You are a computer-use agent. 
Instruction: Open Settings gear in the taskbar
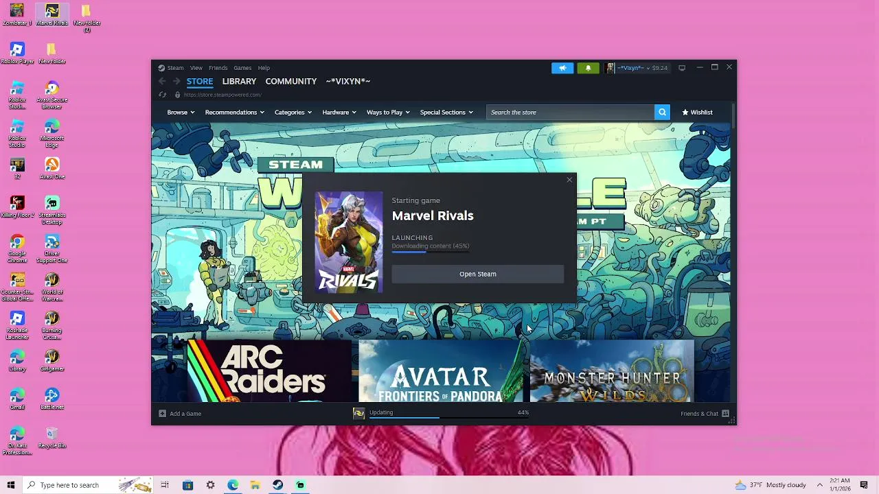coord(210,485)
